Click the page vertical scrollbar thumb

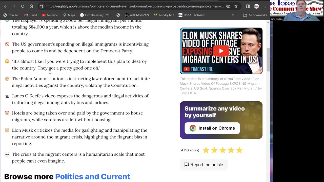coord(268,60)
